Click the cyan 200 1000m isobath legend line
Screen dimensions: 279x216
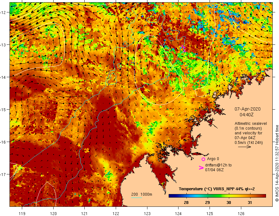click(136, 198)
